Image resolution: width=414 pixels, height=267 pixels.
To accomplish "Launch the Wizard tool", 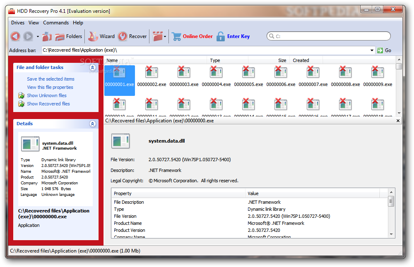I will point(101,36).
